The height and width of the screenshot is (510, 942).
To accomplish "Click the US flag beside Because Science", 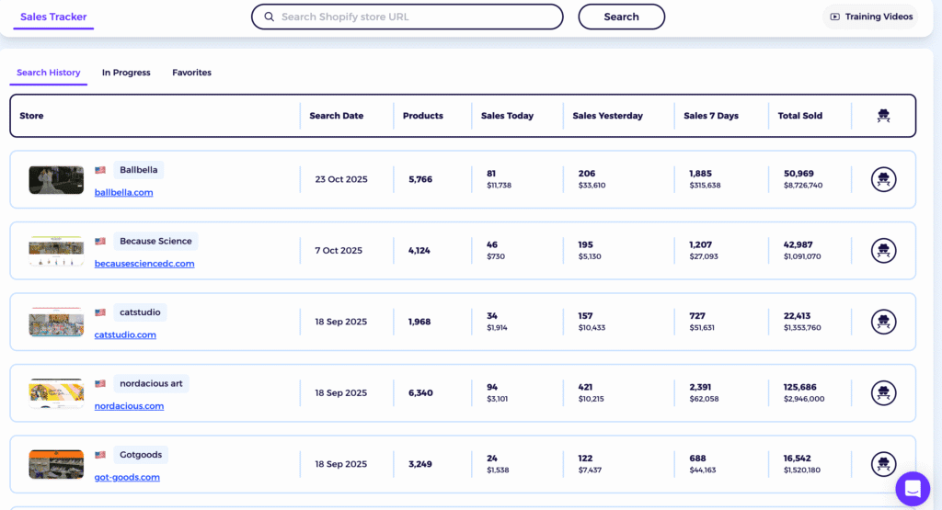I will coord(100,241).
